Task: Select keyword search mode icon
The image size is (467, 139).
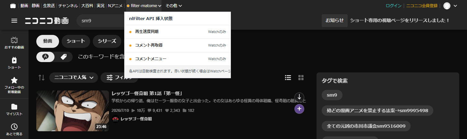Action: (45, 57)
